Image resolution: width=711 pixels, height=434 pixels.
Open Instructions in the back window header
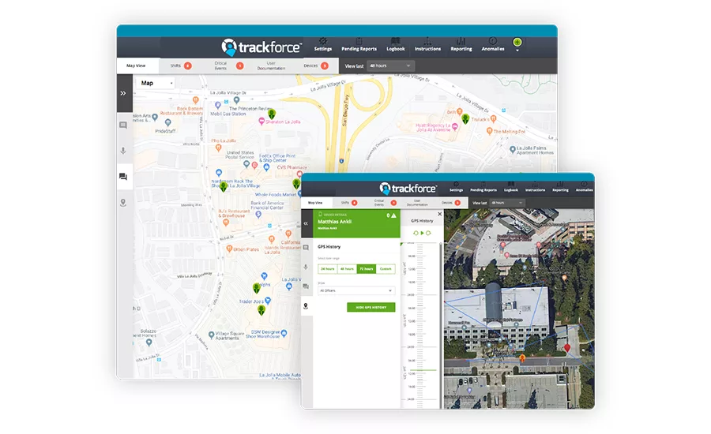[x=427, y=45]
